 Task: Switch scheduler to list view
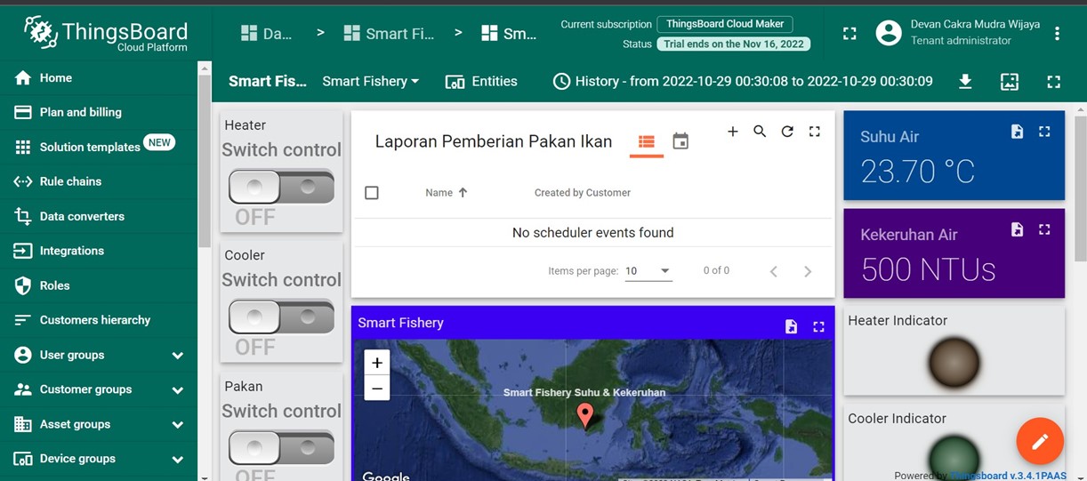coord(647,141)
